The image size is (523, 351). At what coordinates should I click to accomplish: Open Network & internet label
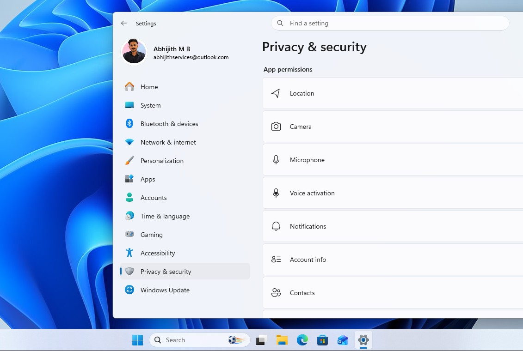click(168, 142)
